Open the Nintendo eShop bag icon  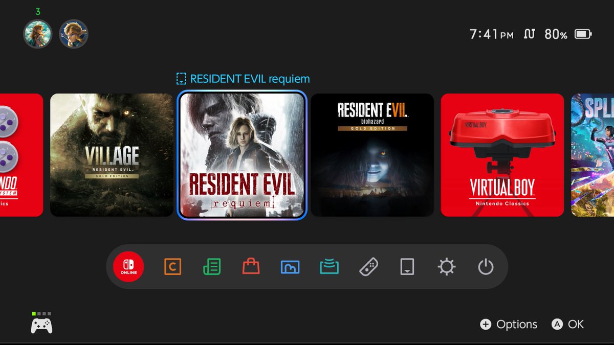click(x=251, y=266)
